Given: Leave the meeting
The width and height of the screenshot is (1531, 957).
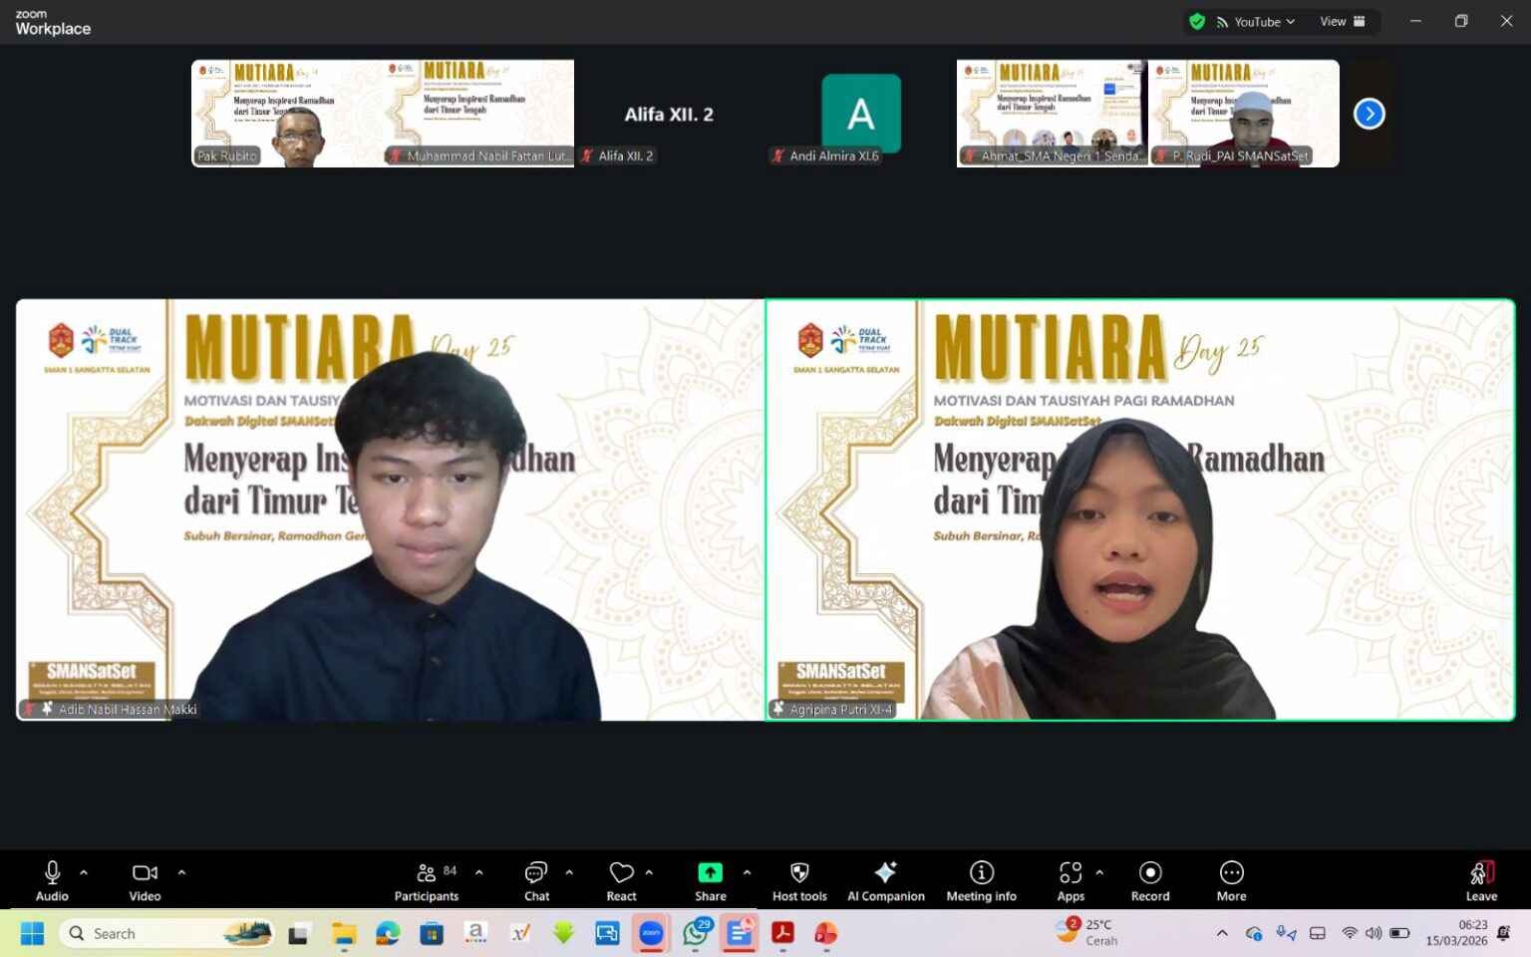Looking at the screenshot, I should coord(1481,880).
